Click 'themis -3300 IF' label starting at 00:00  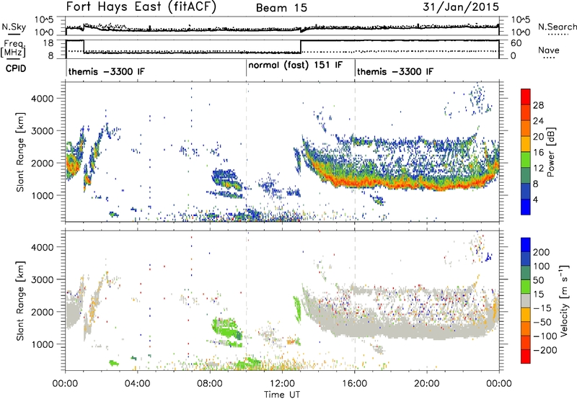click(x=107, y=71)
